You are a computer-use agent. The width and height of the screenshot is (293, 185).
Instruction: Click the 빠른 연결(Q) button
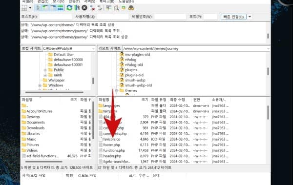point(233,17)
